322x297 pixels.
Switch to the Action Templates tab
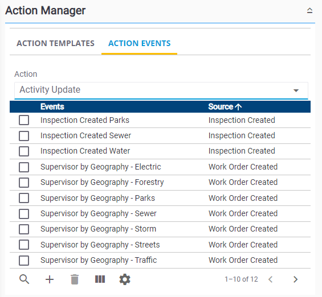click(x=55, y=43)
